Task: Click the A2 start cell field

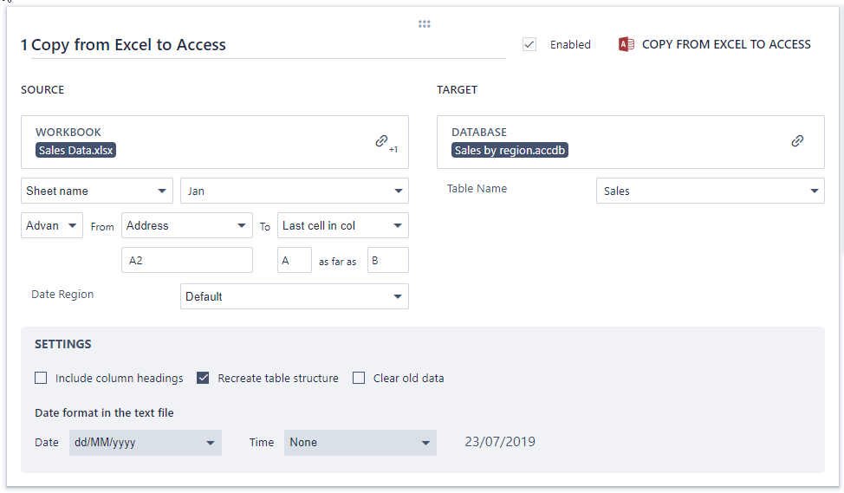Action: point(186,260)
